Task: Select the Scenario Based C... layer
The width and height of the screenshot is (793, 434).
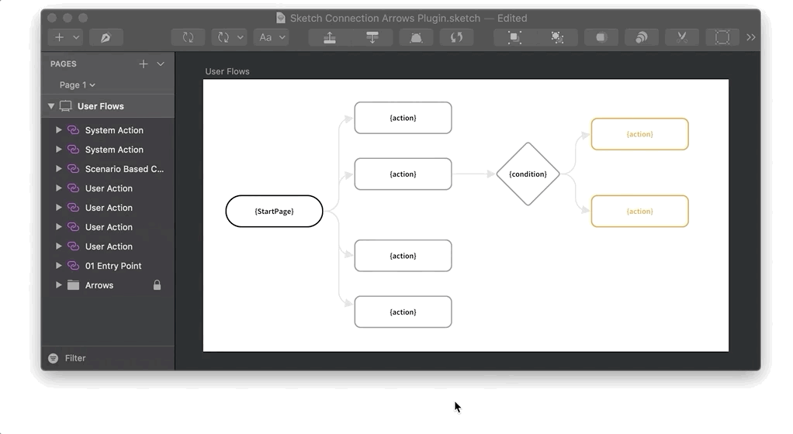Action: [x=108, y=169]
